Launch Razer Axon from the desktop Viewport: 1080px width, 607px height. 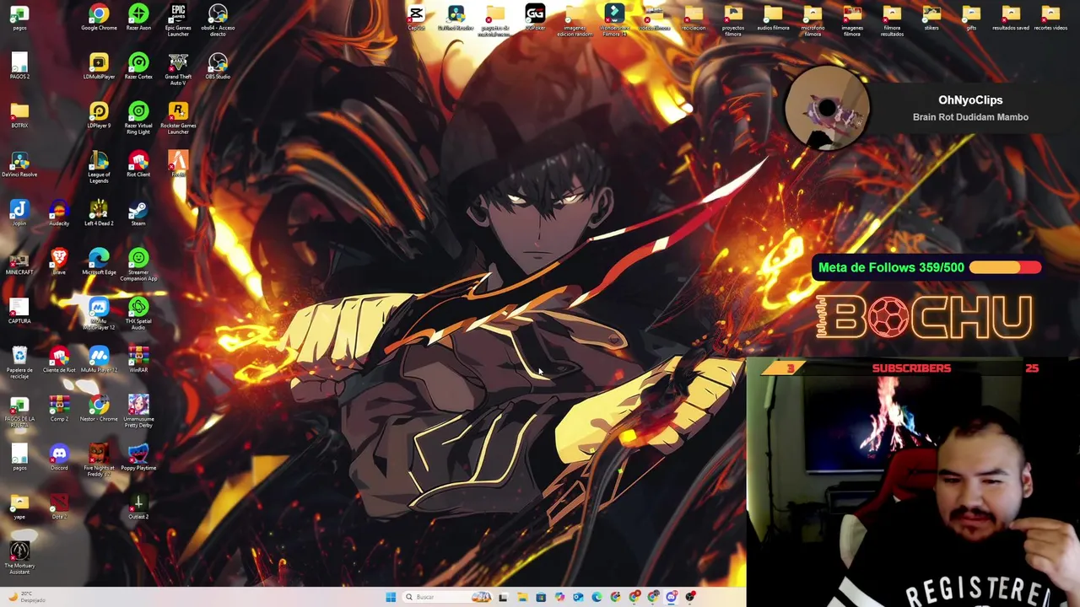[138, 18]
